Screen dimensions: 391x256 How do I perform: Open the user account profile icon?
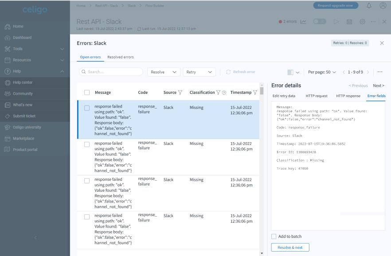(383, 6)
